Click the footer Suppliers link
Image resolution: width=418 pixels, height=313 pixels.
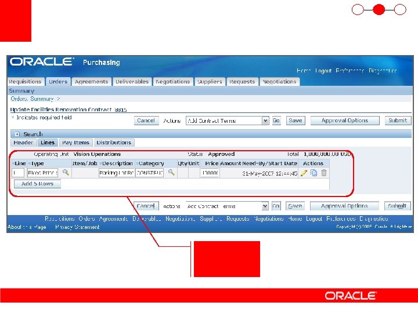coord(211,219)
